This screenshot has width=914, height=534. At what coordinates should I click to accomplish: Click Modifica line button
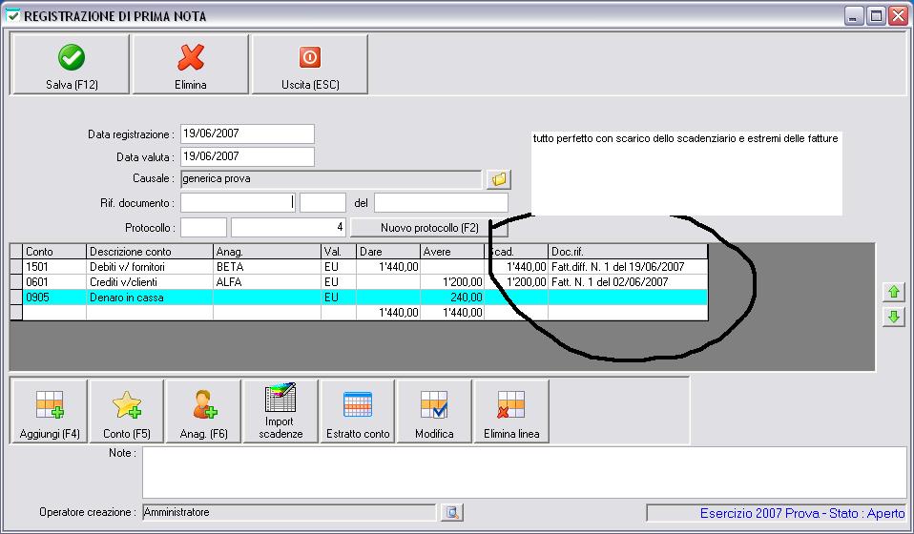tap(434, 411)
